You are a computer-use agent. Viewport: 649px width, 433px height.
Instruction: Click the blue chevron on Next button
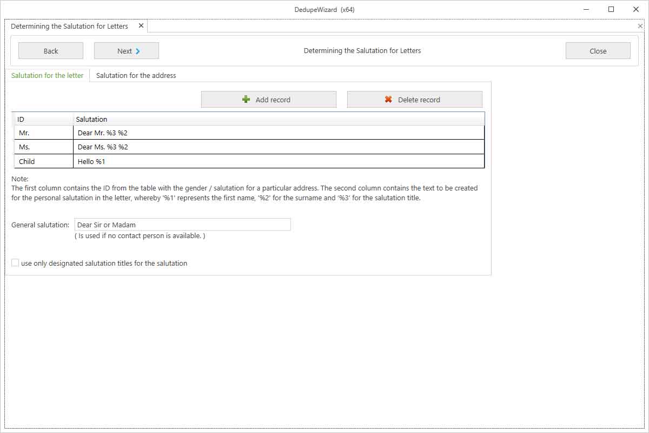[x=138, y=51]
